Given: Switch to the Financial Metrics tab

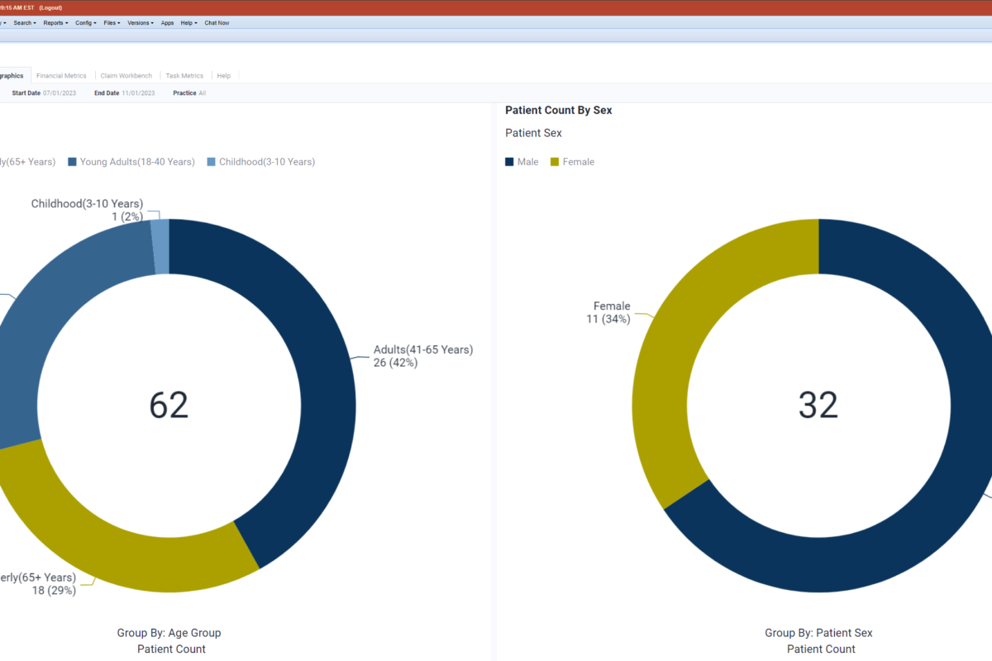Looking at the screenshot, I should pyautogui.click(x=61, y=76).
